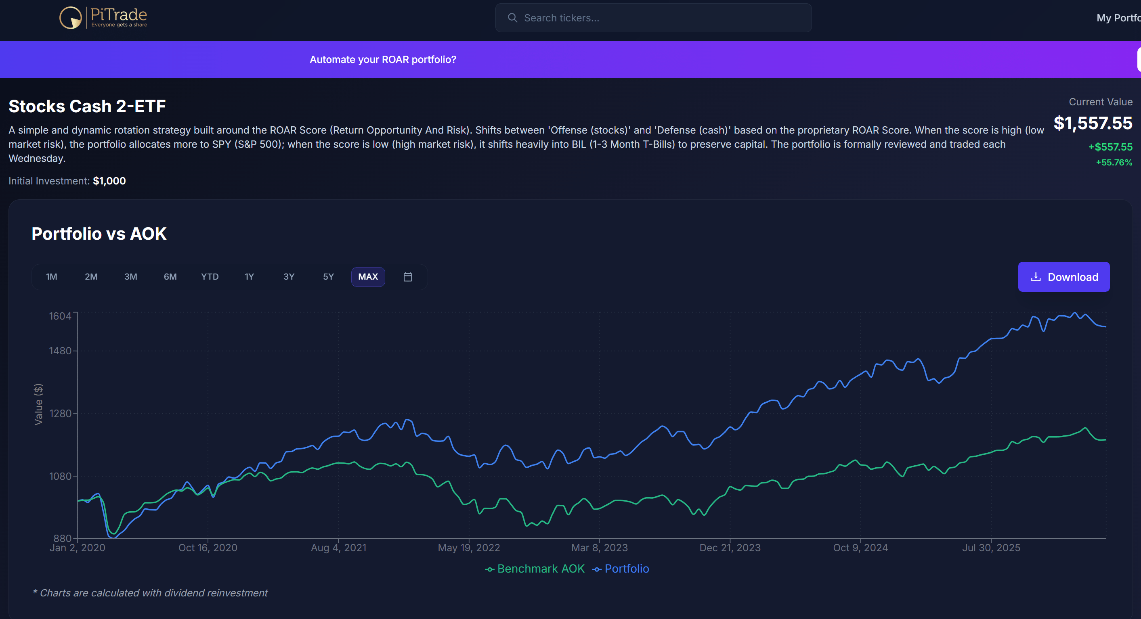The width and height of the screenshot is (1141, 619).
Task: Click the Oct 16, 2020 axis label
Action: click(208, 548)
